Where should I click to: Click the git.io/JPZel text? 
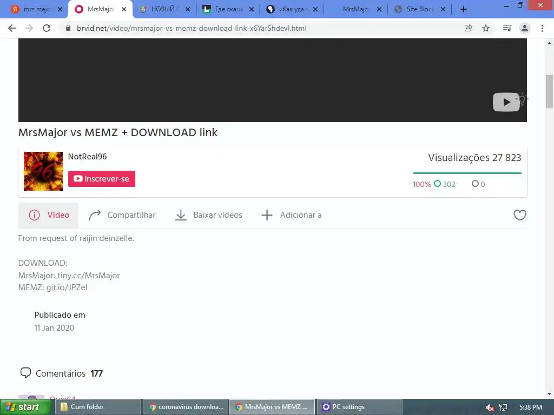[x=67, y=287]
